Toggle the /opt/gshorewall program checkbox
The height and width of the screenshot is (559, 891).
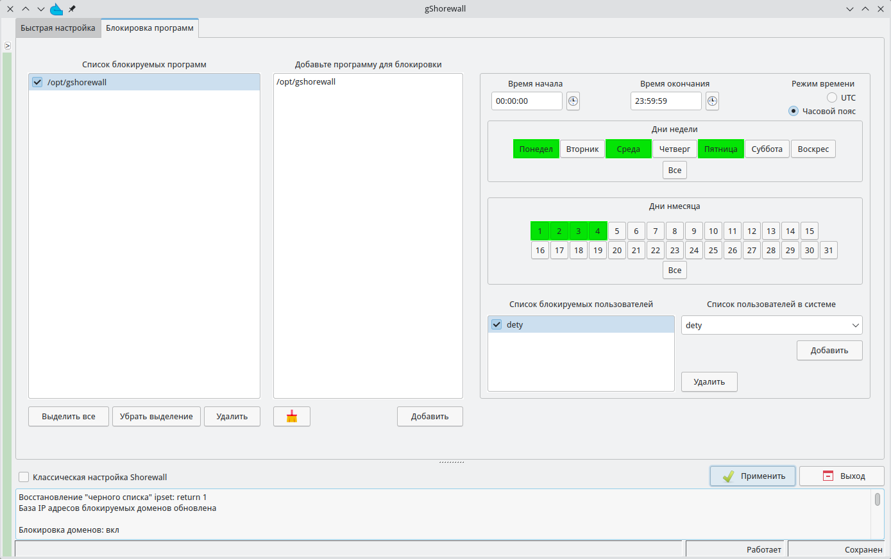coord(37,82)
